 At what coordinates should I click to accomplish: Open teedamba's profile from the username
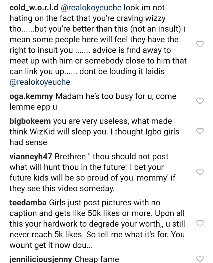tap(28, 203)
